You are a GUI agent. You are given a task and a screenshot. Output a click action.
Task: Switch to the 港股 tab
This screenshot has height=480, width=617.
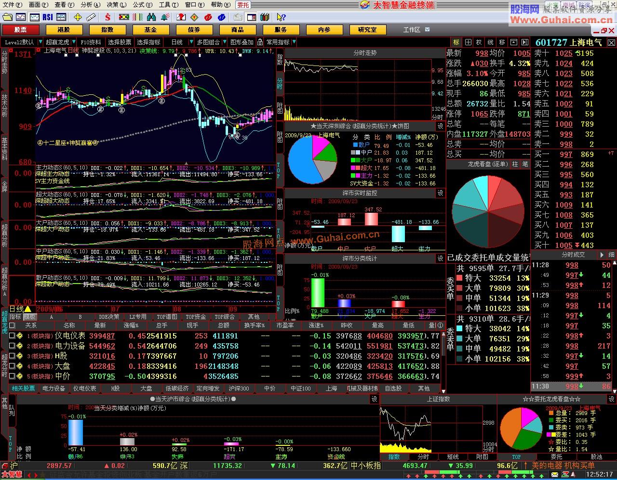64,29
